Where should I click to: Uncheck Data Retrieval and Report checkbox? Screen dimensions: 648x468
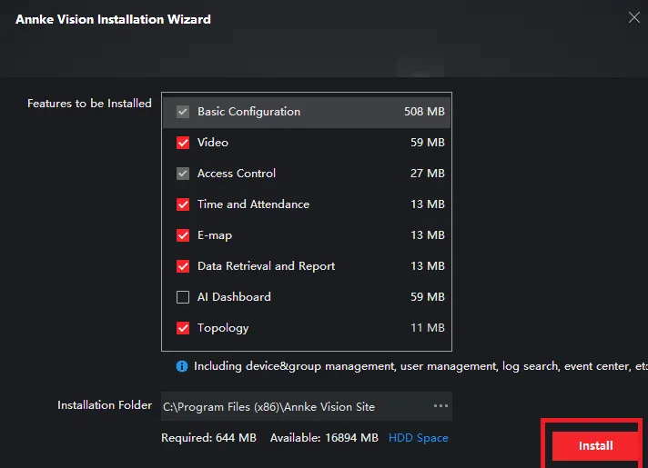(x=183, y=266)
